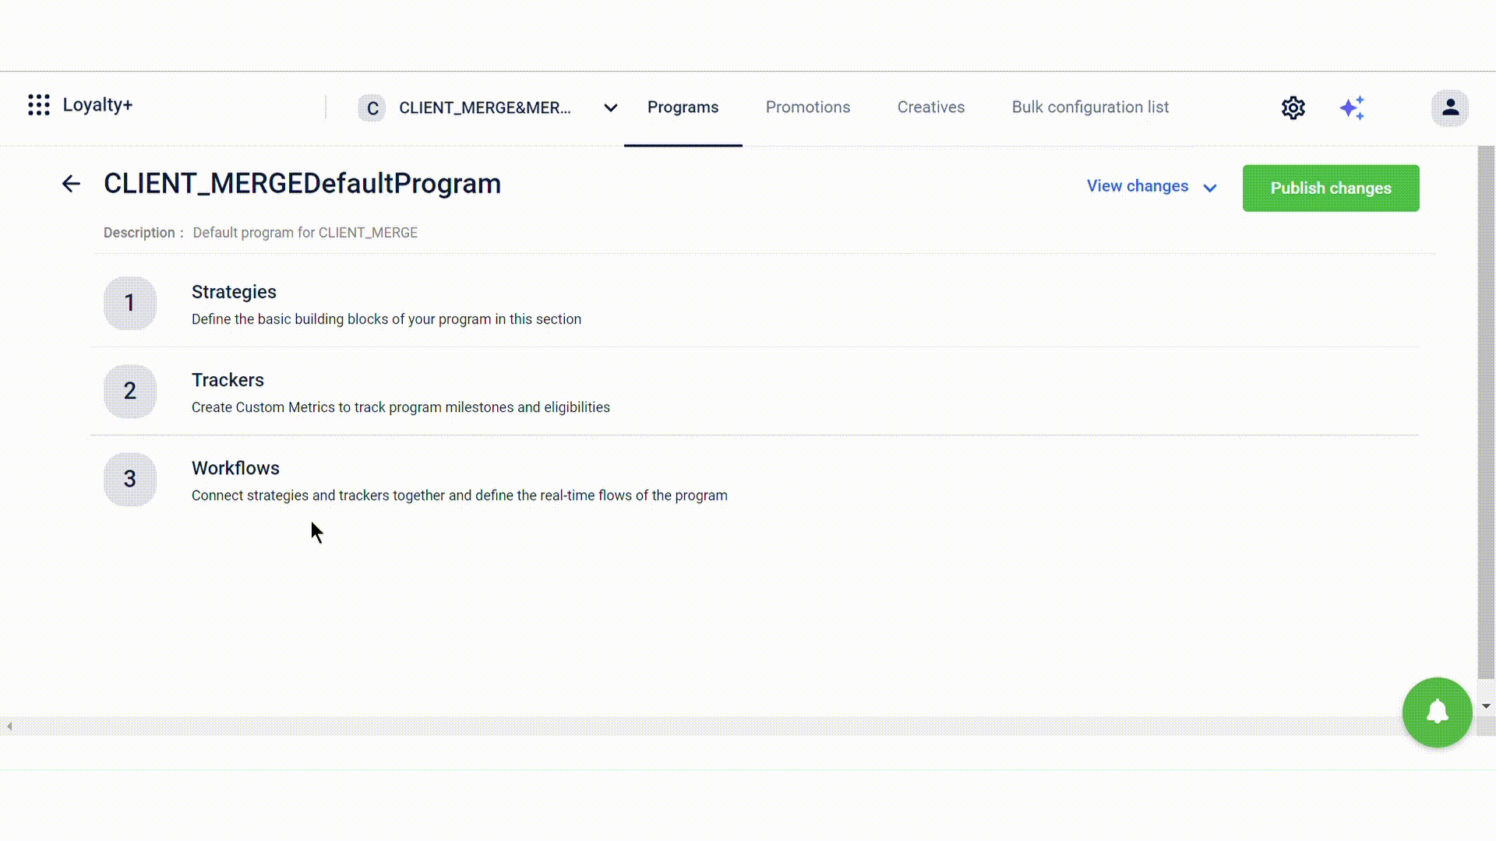Click the Workflows section item
This screenshot has width=1496, height=841.
click(x=235, y=468)
